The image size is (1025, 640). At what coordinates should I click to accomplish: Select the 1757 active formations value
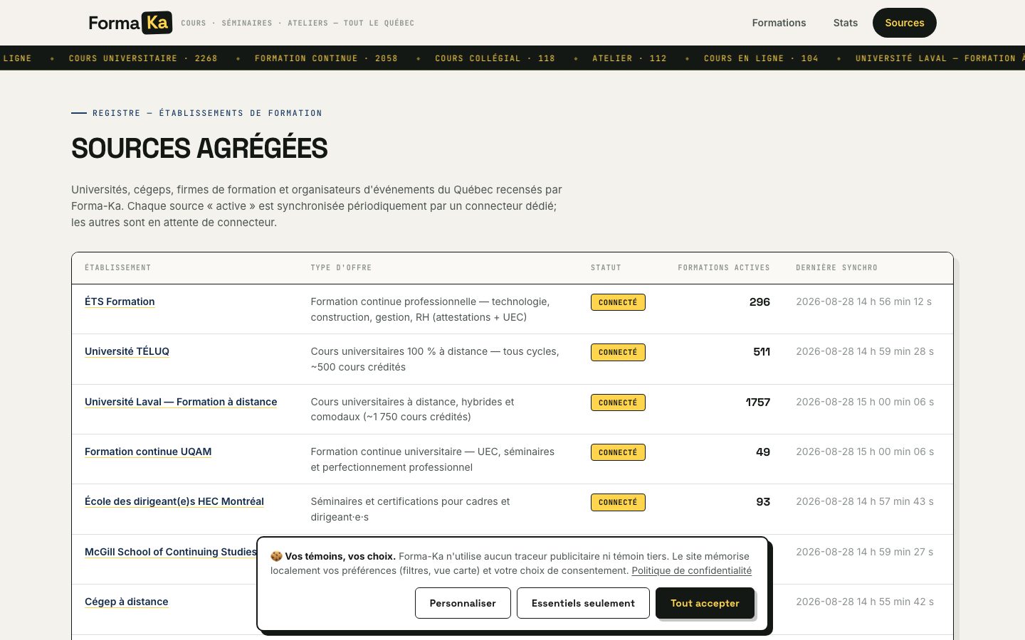(758, 402)
